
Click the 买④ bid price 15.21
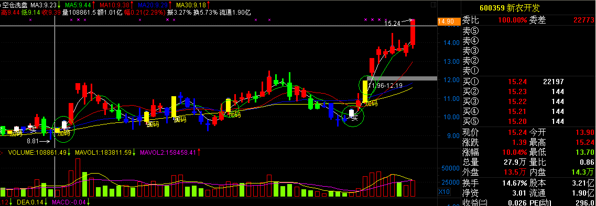tap(517, 111)
